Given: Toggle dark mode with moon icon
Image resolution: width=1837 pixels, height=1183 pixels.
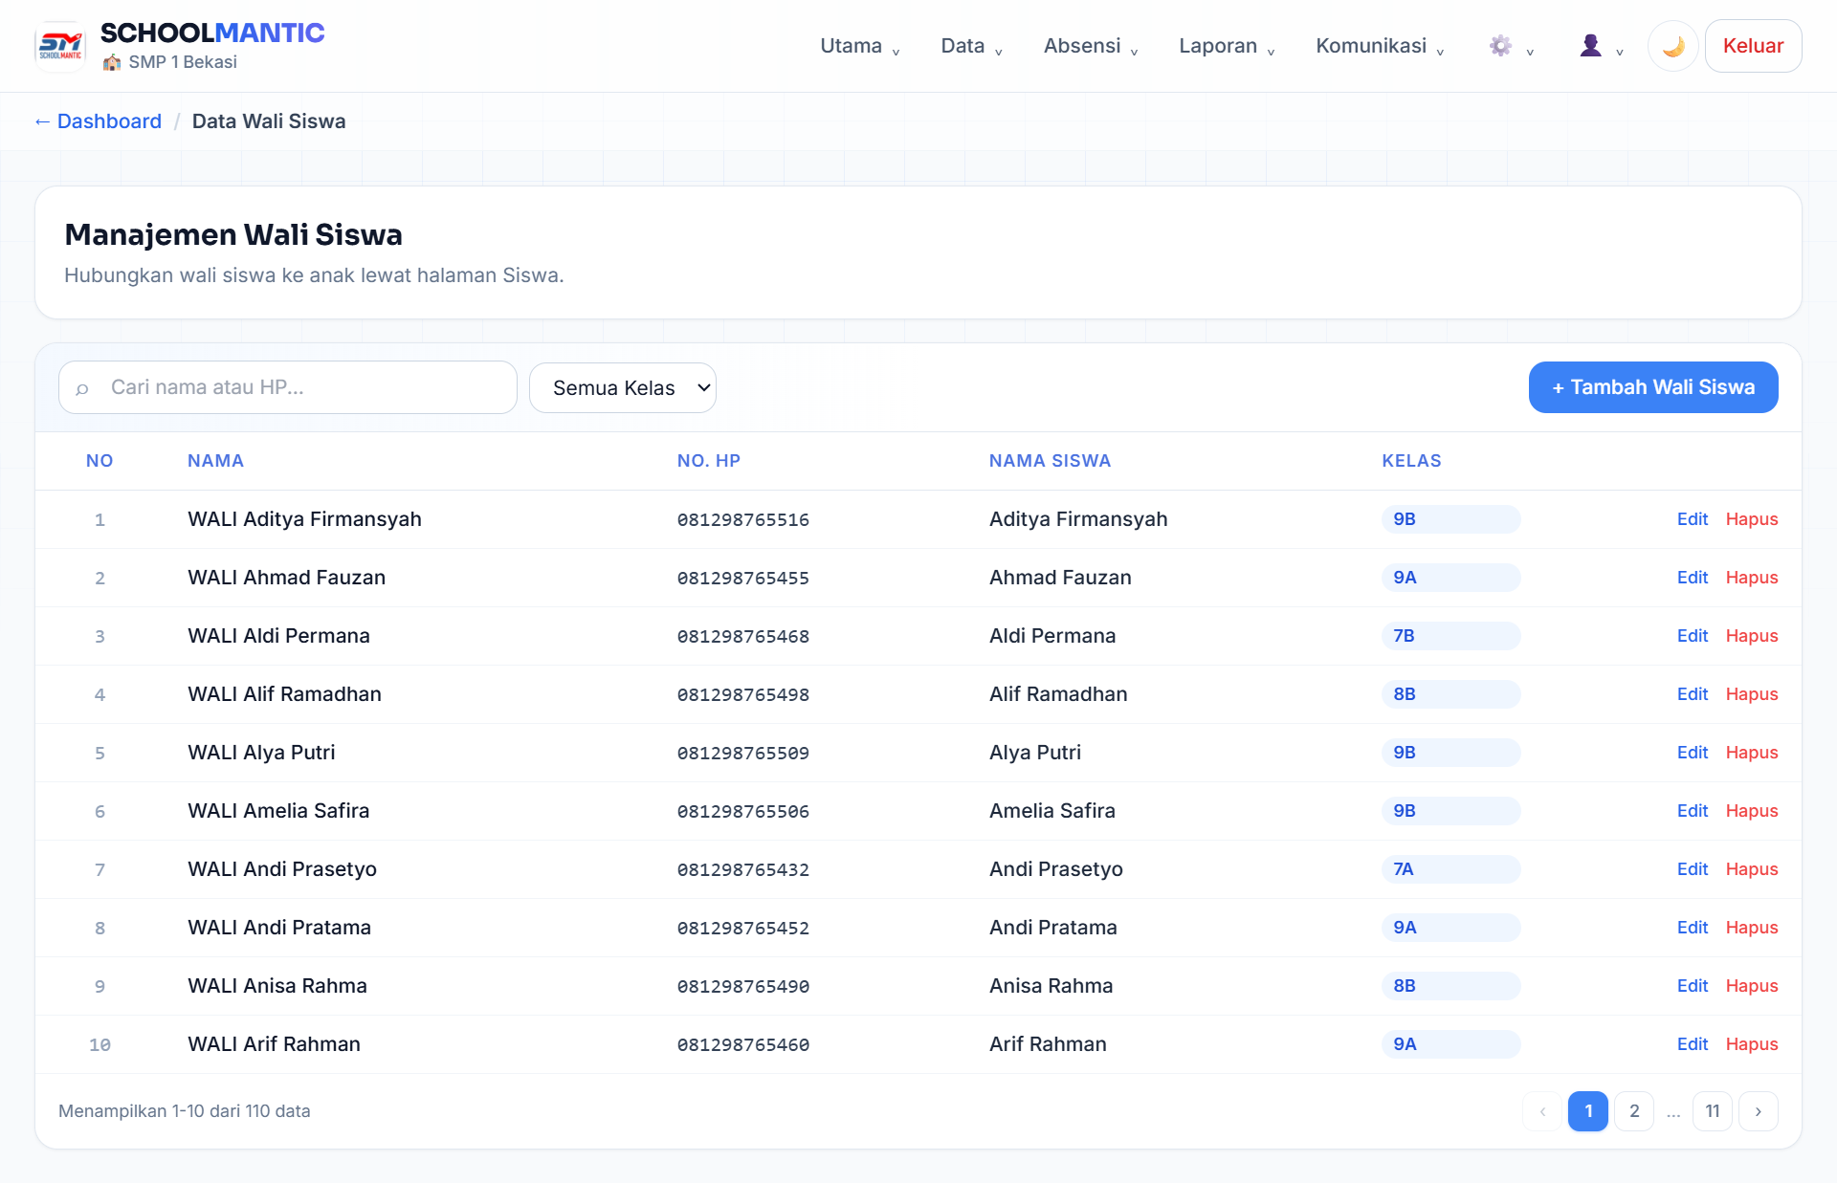Looking at the screenshot, I should pyautogui.click(x=1672, y=46).
